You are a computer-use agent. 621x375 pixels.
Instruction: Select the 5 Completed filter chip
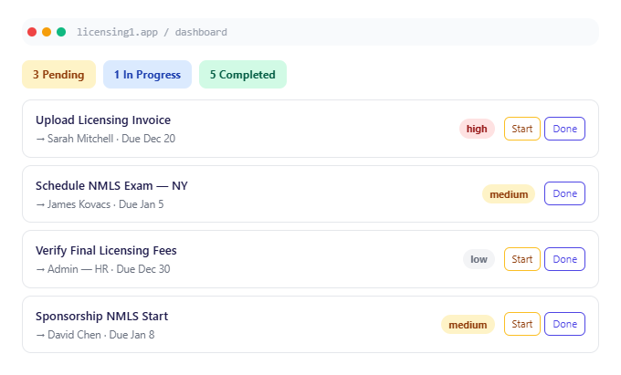pos(243,75)
